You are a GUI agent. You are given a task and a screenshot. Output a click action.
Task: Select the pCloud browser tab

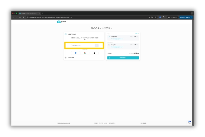pyautogui.click(x=29, y=13)
